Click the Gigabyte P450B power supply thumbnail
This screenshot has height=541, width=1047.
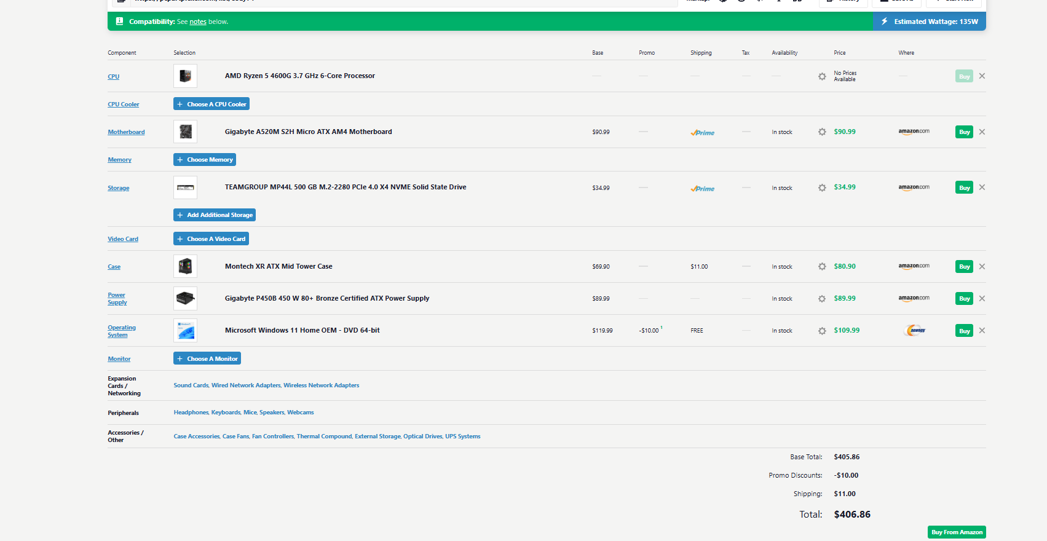coord(185,298)
